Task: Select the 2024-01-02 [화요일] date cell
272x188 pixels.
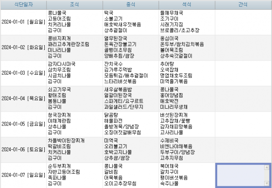Action: (23, 47)
